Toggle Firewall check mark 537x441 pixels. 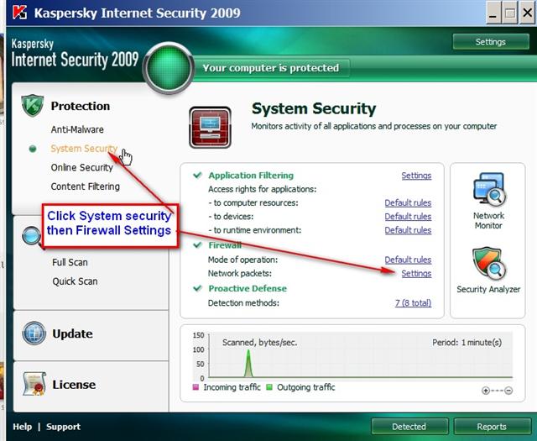click(197, 244)
